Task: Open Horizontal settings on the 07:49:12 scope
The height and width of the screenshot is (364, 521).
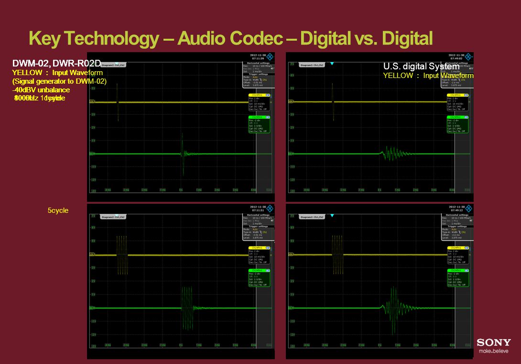Action: pyautogui.click(x=457, y=215)
